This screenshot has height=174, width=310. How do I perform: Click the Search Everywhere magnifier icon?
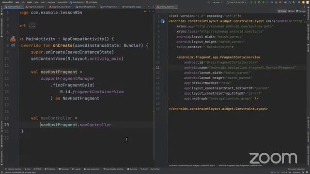coord(299,2)
